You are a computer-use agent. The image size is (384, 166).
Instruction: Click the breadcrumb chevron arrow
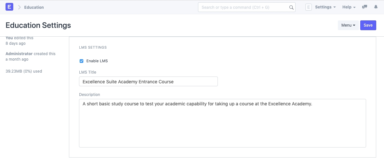pos(20,7)
